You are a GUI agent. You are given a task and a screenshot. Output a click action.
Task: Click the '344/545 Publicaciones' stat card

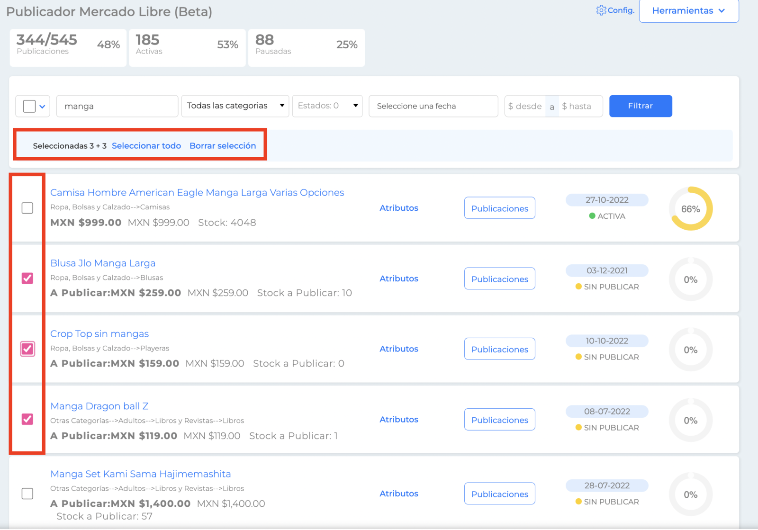pyautogui.click(x=68, y=48)
